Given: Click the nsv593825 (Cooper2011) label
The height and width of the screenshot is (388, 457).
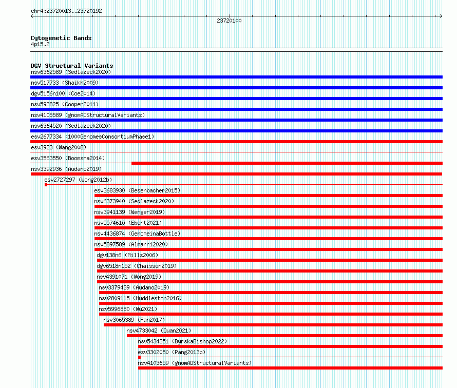Looking at the screenshot, I should (65, 104).
